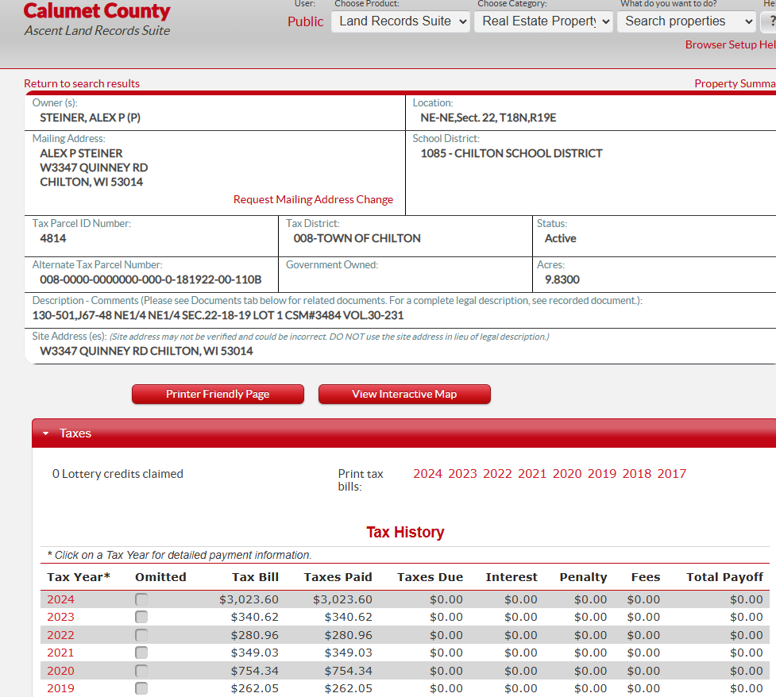
Task: Open the Land Records Suite product dropdown
Action: 401,21
